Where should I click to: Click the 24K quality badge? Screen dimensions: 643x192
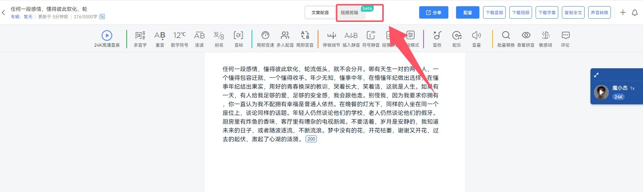coord(619,97)
